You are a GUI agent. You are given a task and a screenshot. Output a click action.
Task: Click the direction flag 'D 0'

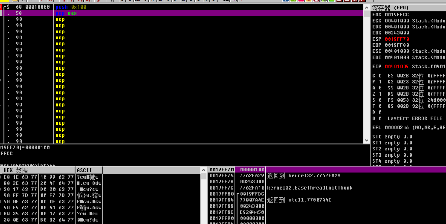[x=377, y=112]
